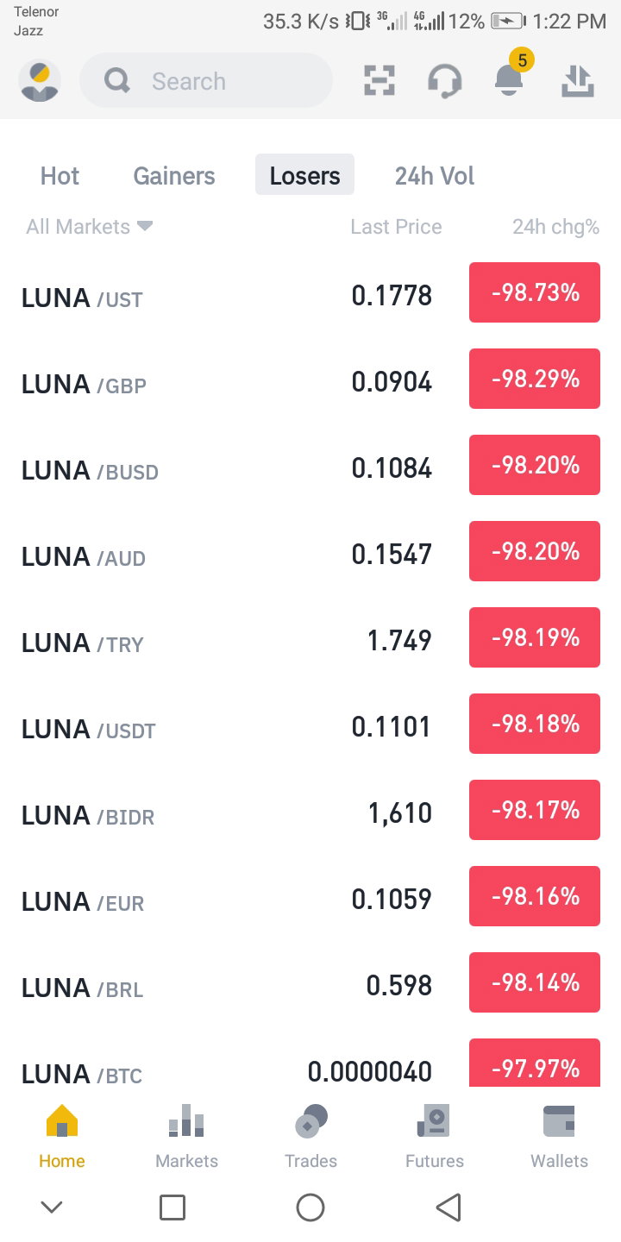The image size is (621, 1242).
Task: Tap the -98.19% LUNA/TRY change button
Action: [535, 637]
